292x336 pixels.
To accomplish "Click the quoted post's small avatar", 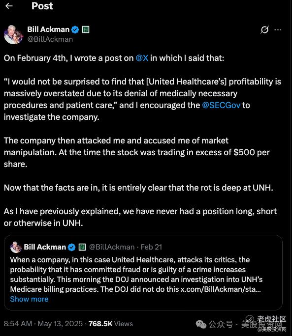I will click(x=16, y=247).
